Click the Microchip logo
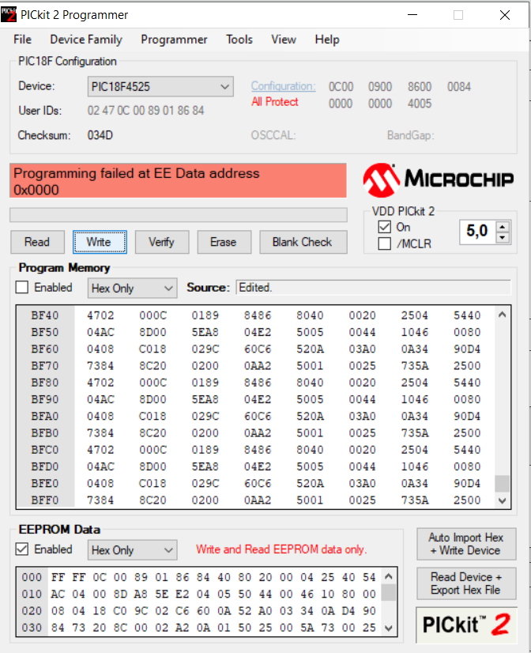This screenshot has height=653, width=531. (x=438, y=179)
